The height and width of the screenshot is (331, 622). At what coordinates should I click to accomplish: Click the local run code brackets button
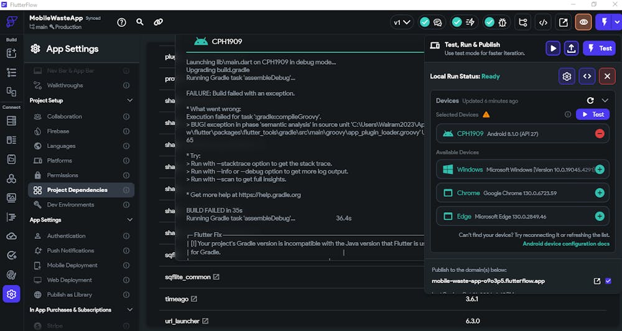587,76
